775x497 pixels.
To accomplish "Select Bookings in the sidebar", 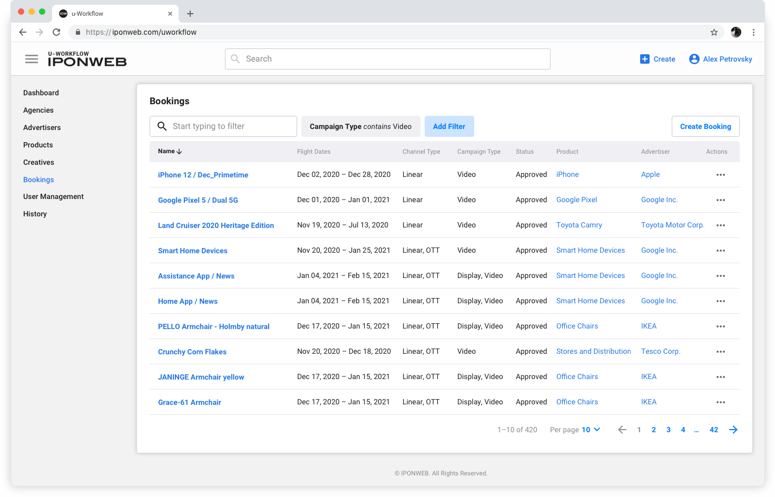I will pos(38,180).
